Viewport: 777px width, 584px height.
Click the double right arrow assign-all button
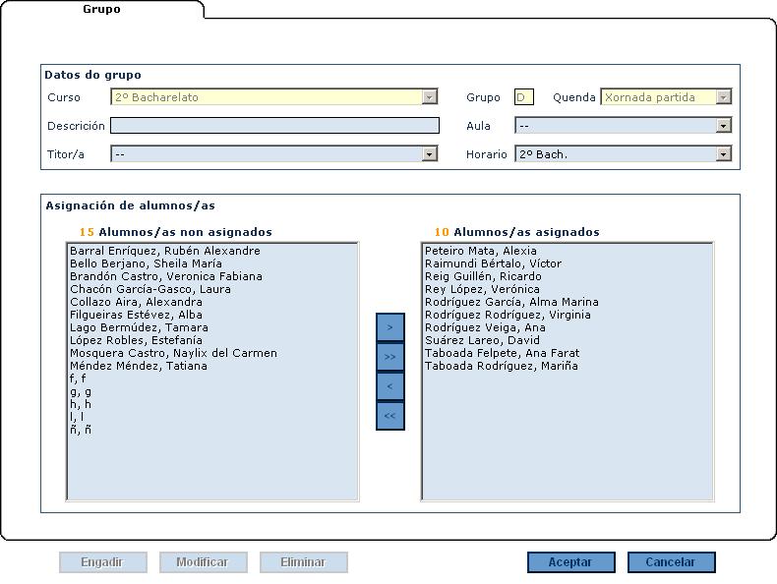pyautogui.click(x=389, y=357)
